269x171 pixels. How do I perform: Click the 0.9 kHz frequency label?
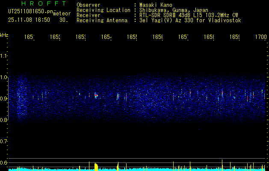coord(3,99)
